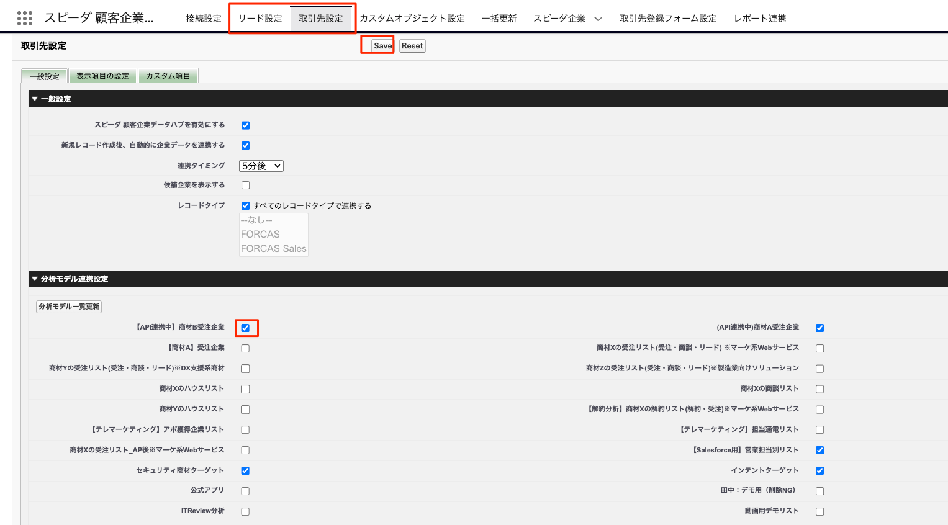Screen dimensions: 948x525
Task: Check the ITReview分析 checkbox
Action: coord(245,511)
